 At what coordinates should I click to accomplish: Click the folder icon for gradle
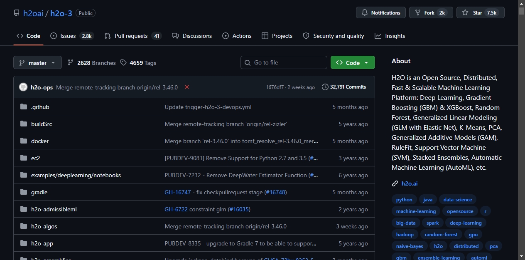point(23,192)
